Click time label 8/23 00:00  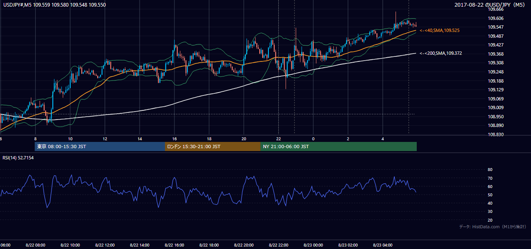tap(313, 245)
